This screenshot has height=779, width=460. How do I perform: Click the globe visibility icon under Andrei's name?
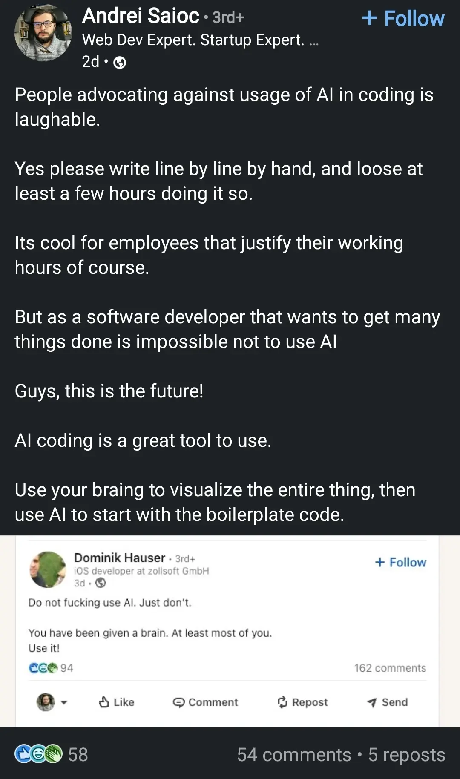coord(120,63)
